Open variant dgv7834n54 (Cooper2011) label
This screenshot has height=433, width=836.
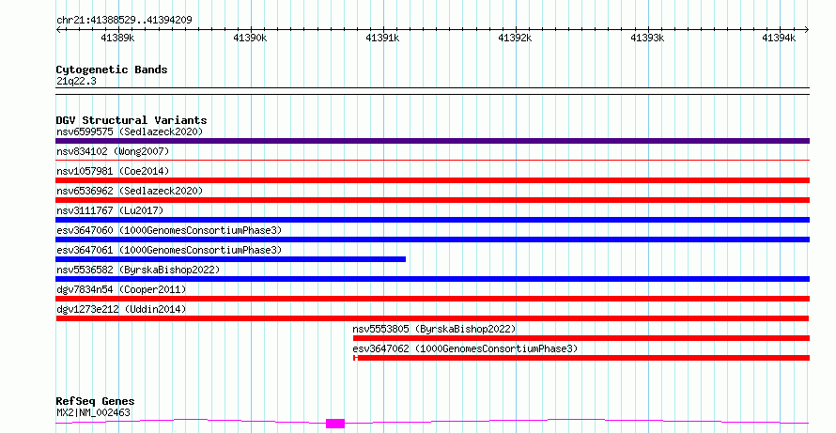pyautogui.click(x=121, y=289)
